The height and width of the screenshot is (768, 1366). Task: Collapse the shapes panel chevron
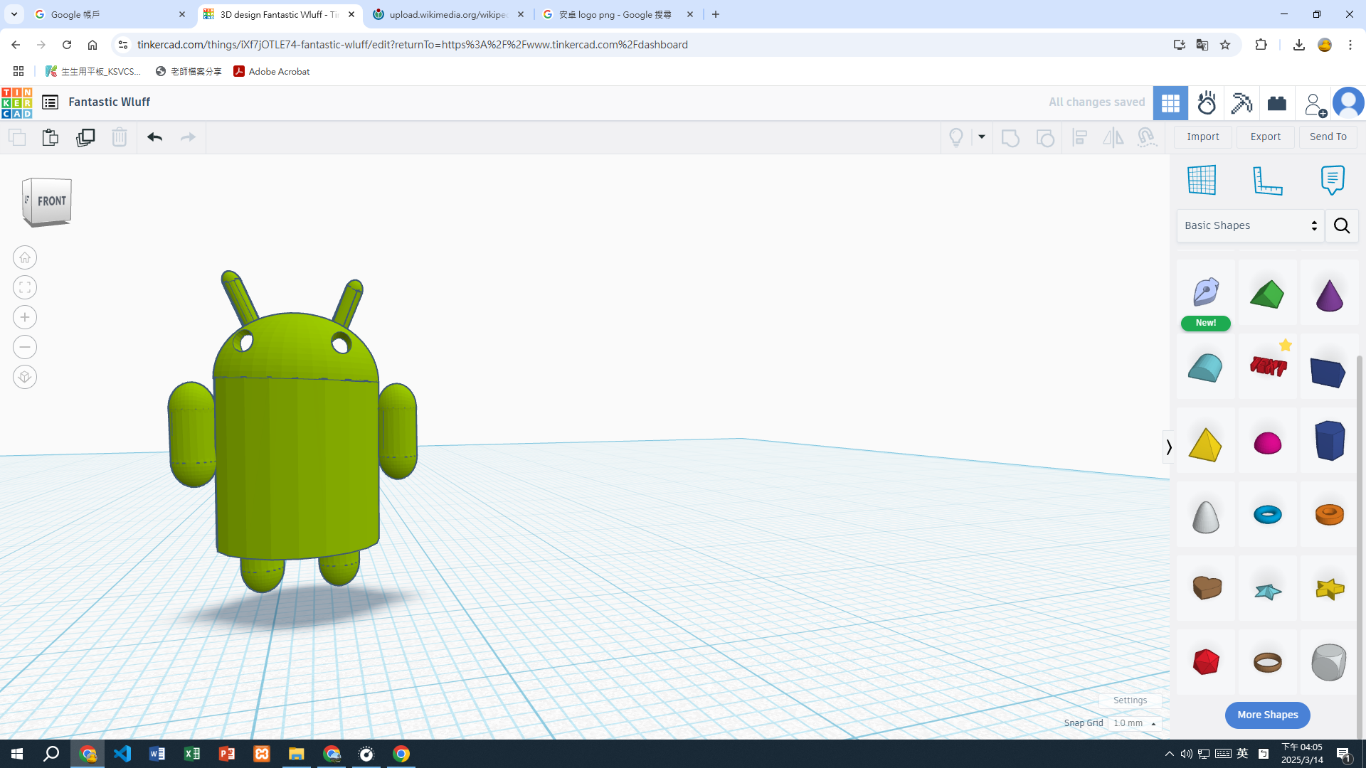tap(1168, 447)
